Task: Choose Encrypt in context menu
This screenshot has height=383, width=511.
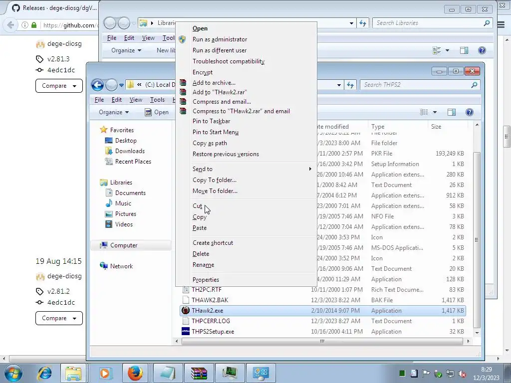Action: [203, 72]
